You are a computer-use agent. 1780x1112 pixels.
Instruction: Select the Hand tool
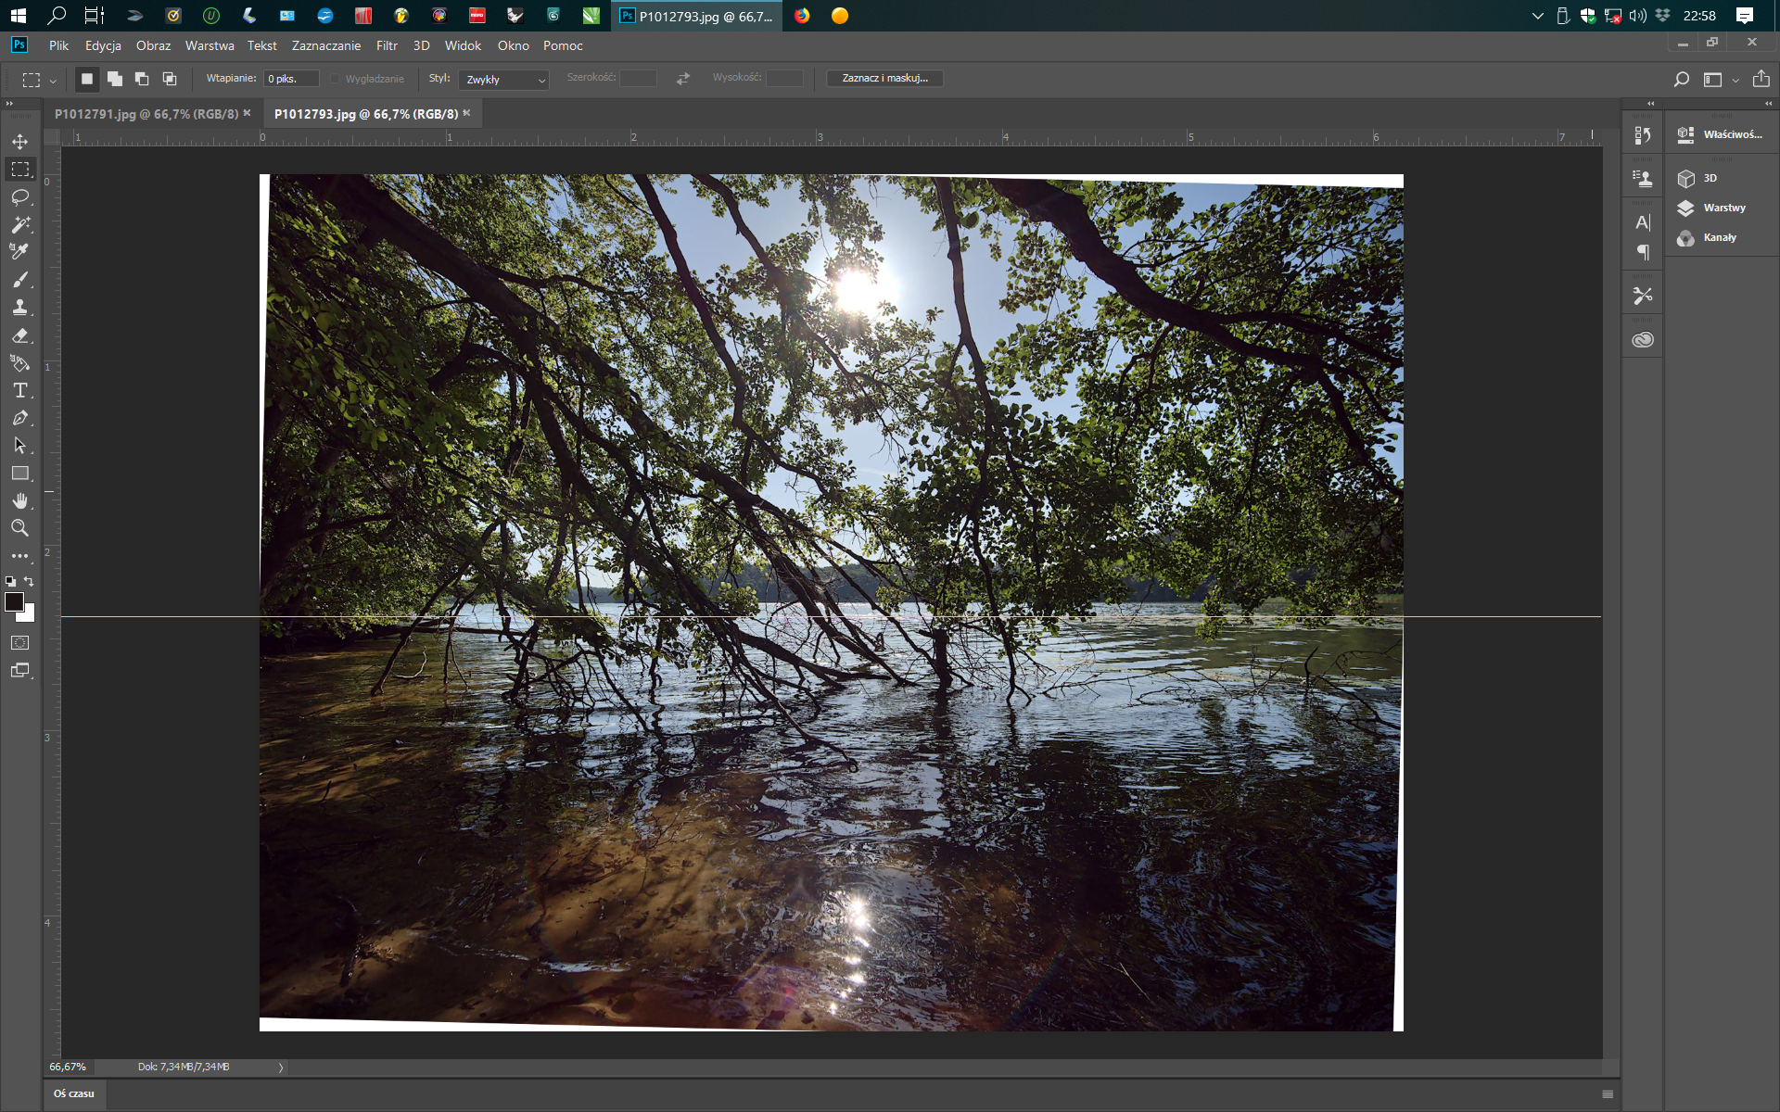tap(19, 500)
